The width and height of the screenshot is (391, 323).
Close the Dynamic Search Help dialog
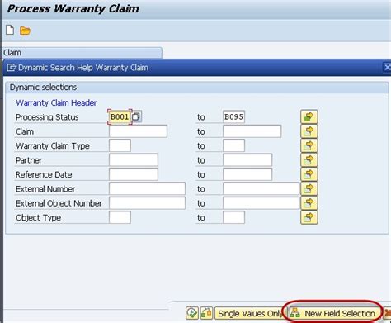[x=387, y=67]
